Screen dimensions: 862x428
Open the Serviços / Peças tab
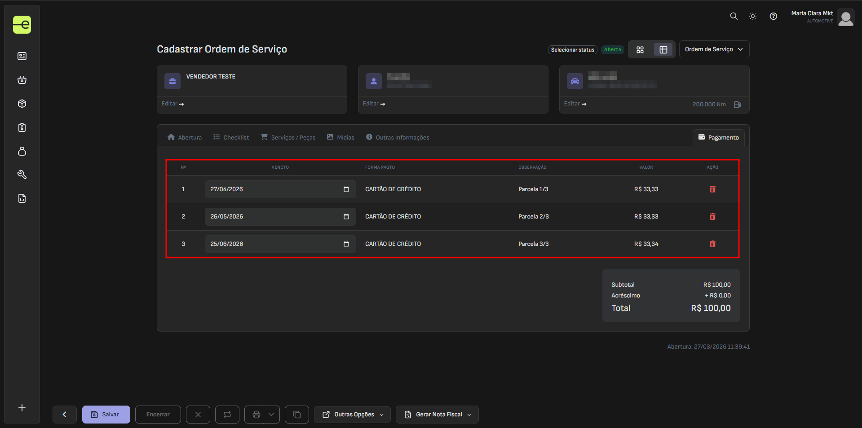[288, 137]
